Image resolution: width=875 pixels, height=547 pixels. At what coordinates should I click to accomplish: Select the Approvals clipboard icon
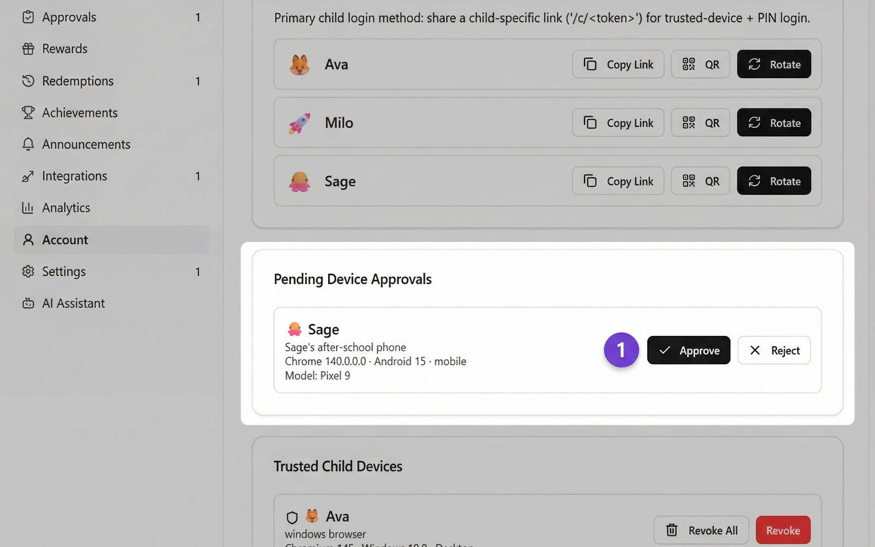click(x=28, y=17)
